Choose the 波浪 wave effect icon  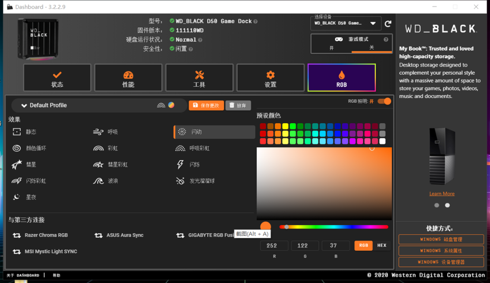pyautogui.click(x=98, y=181)
